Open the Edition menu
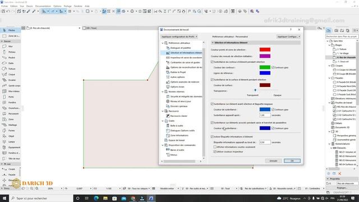This screenshot has height=202, width=359. tap(13, 6)
